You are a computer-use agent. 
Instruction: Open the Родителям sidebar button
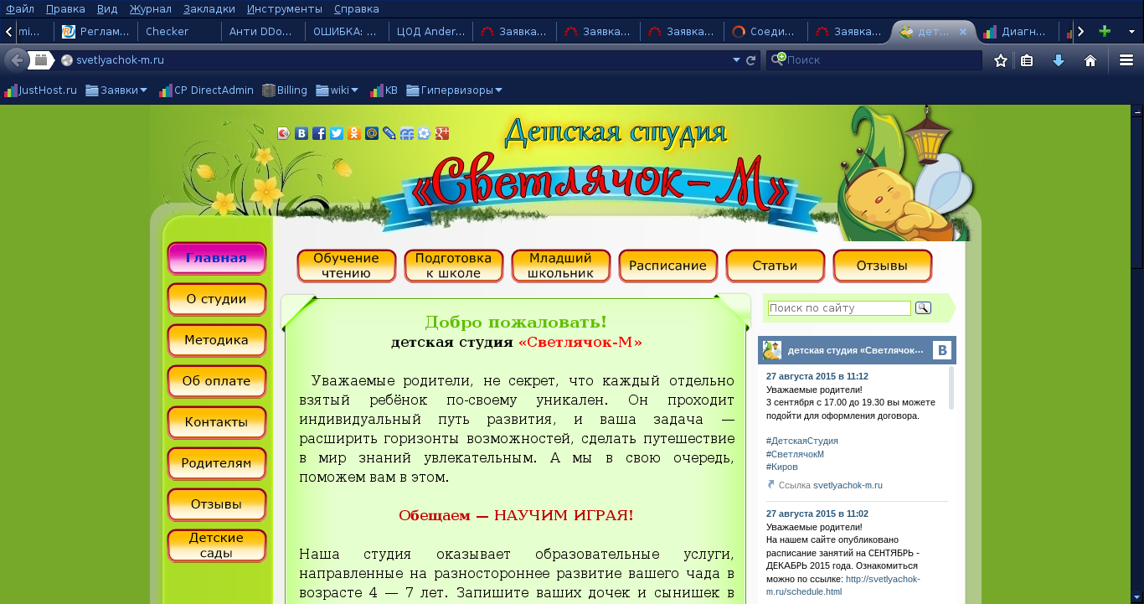pyautogui.click(x=217, y=463)
